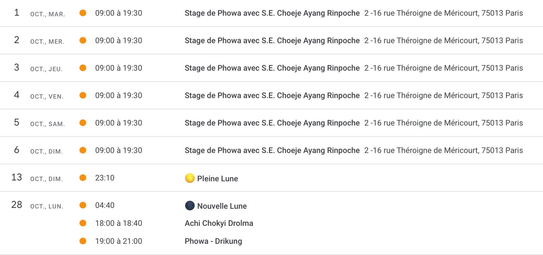Click the full moon emoji icon
This screenshot has width=543, height=255.
(x=190, y=178)
